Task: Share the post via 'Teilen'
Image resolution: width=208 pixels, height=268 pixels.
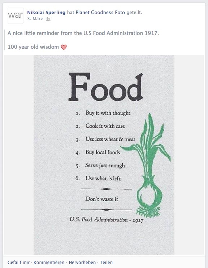Action: [106, 262]
